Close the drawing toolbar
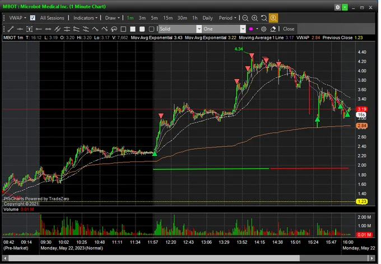Viewport: 381px width, 264px height. pyautogui.click(x=289, y=29)
